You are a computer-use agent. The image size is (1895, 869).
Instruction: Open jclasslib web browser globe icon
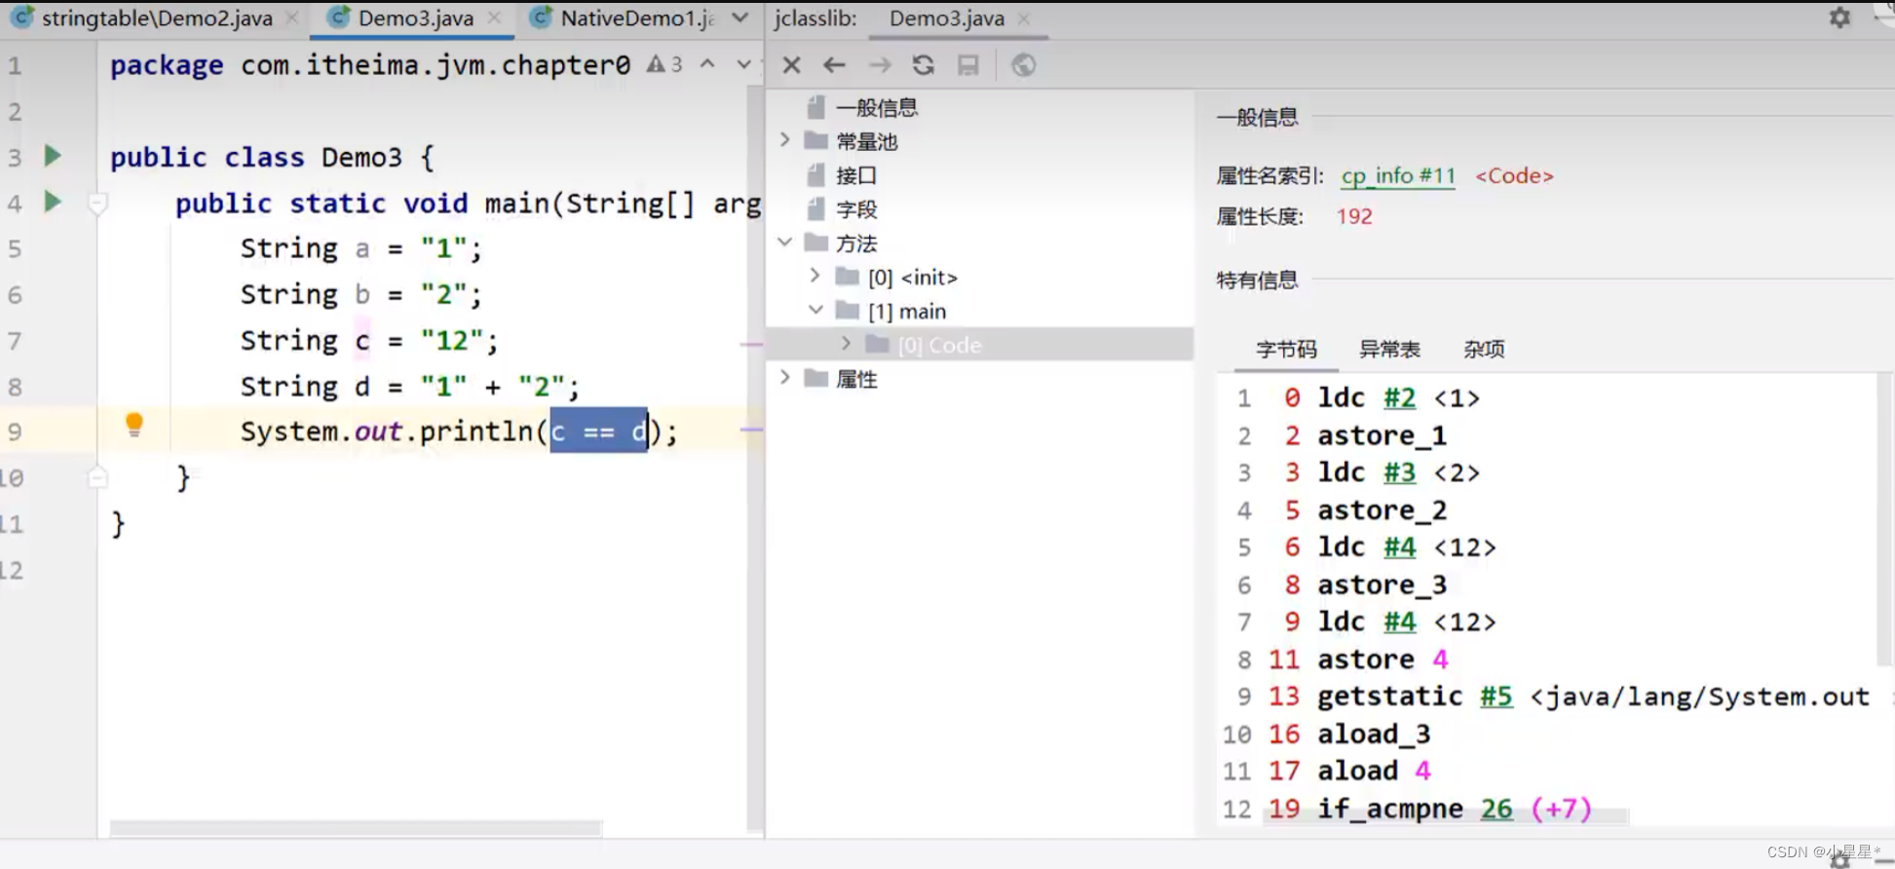1023,65
